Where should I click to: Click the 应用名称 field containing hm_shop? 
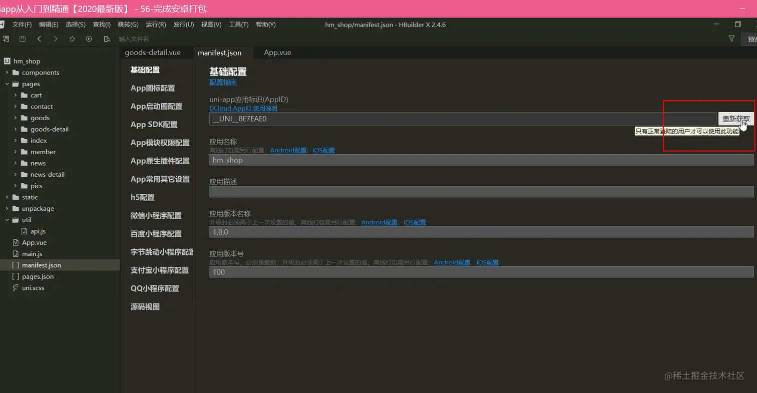(x=482, y=160)
